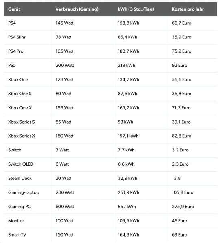Image resolution: width=220 pixels, height=243 pixels.
Task: Click the PS5 200 Watt value
Action: click(65, 65)
